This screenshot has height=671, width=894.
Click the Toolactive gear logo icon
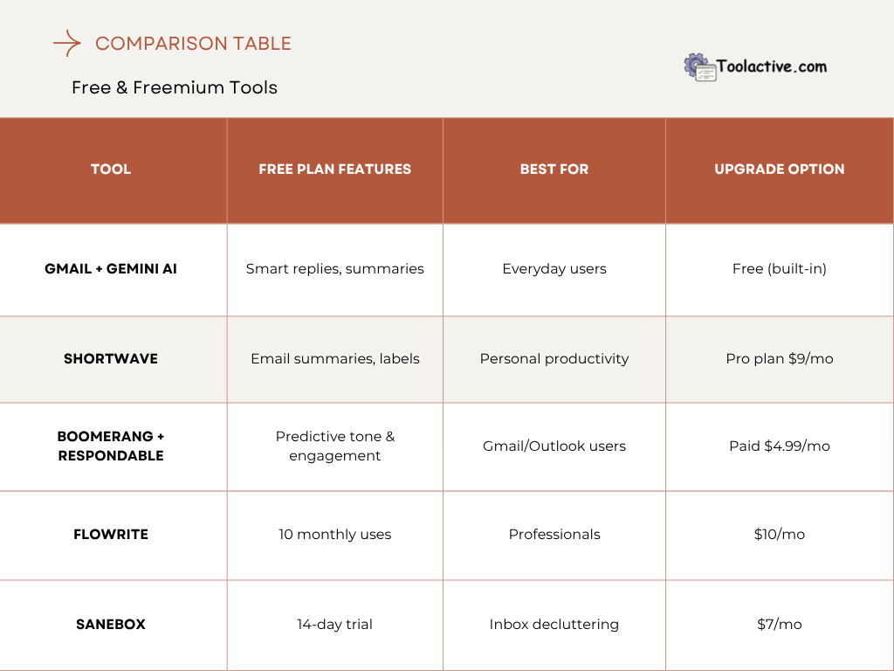click(x=699, y=67)
